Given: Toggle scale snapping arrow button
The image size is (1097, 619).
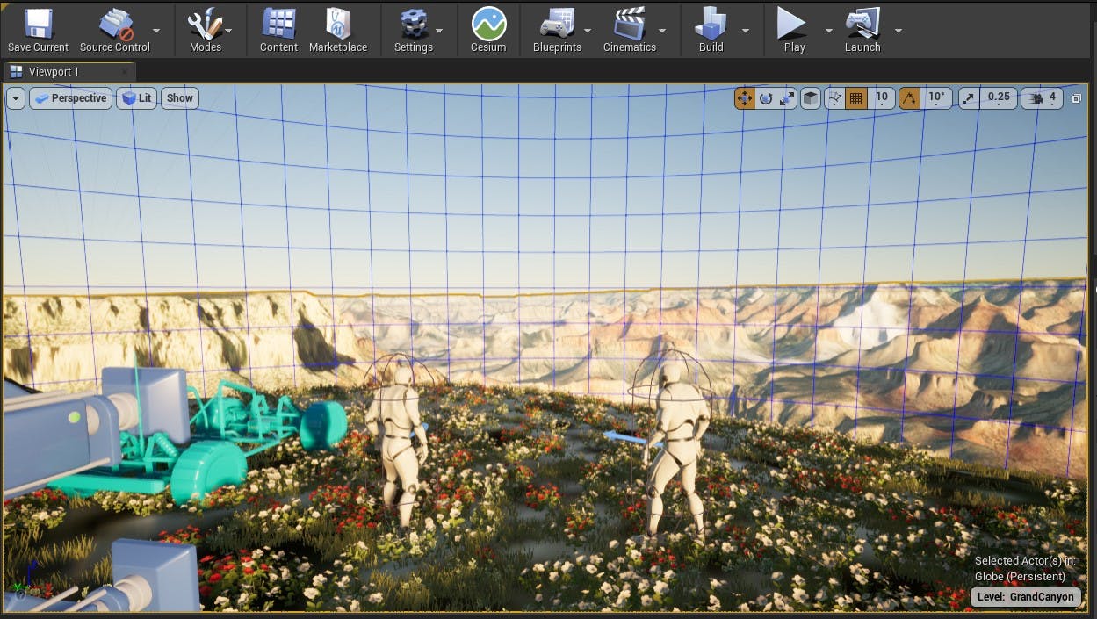Looking at the screenshot, I should click(968, 98).
